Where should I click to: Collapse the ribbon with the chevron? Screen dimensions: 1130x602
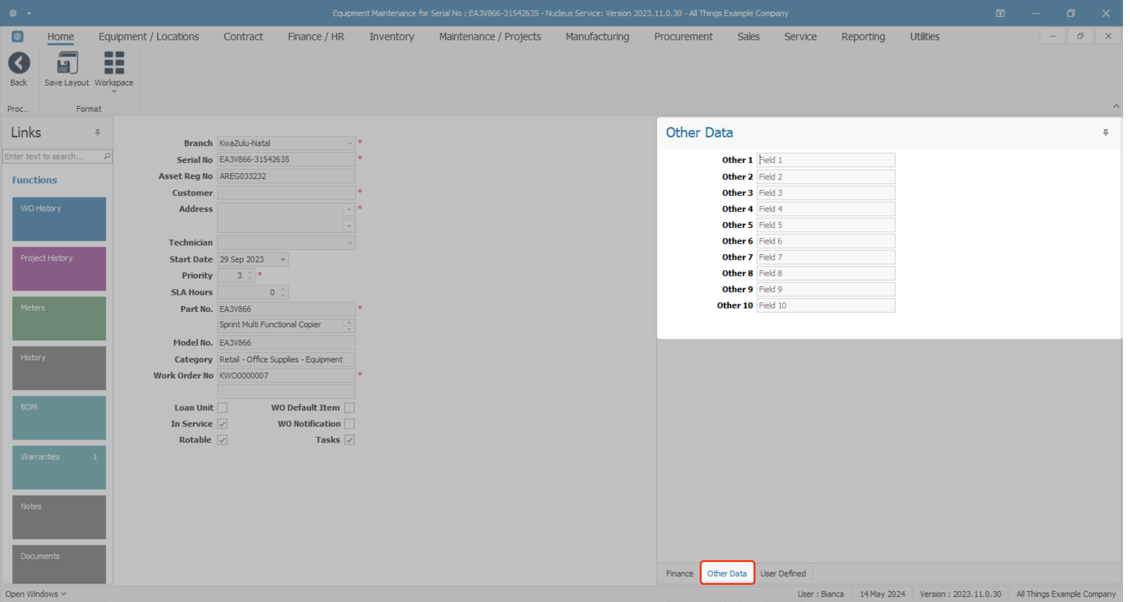point(1116,106)
